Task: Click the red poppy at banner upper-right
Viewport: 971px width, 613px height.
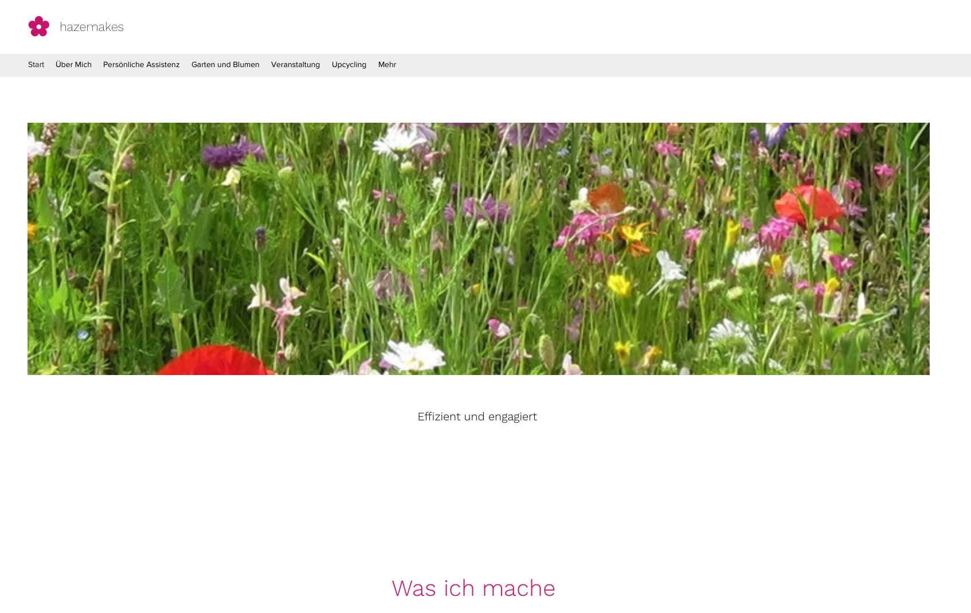Action: [x=809, y=206]
